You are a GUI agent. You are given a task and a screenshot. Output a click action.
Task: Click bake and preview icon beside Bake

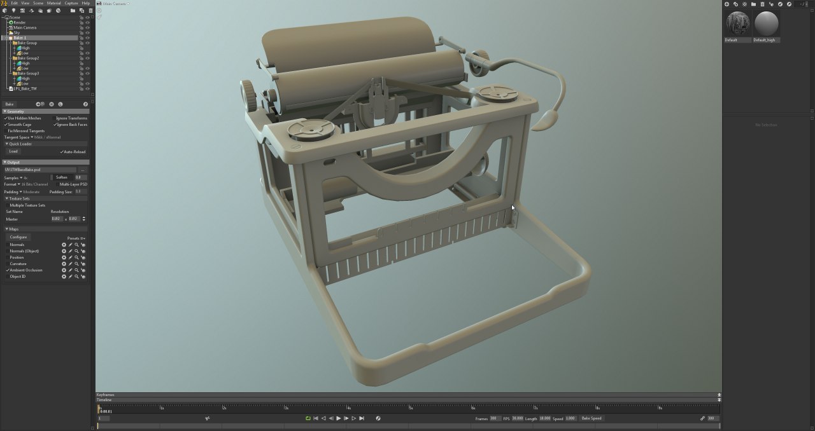[x=40, y=104]
